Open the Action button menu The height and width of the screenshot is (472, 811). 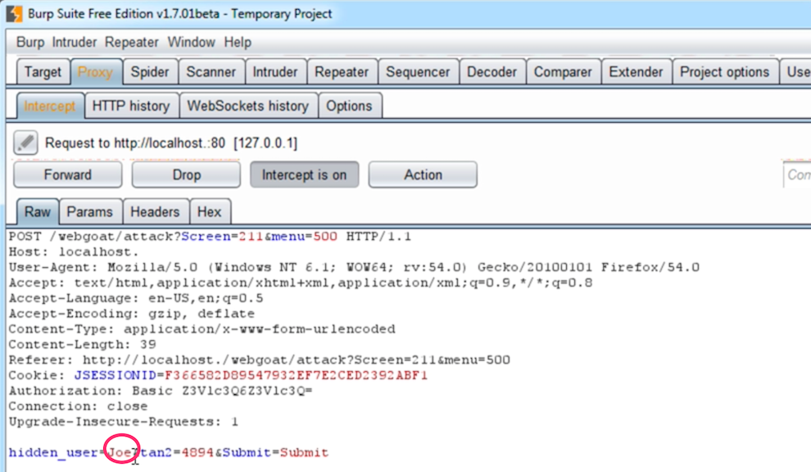[x=423, y=175]
